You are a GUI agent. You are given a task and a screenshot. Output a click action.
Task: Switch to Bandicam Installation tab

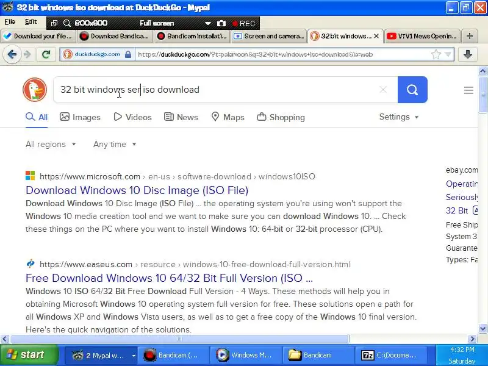pyautogui.click(x=192, y=36)
